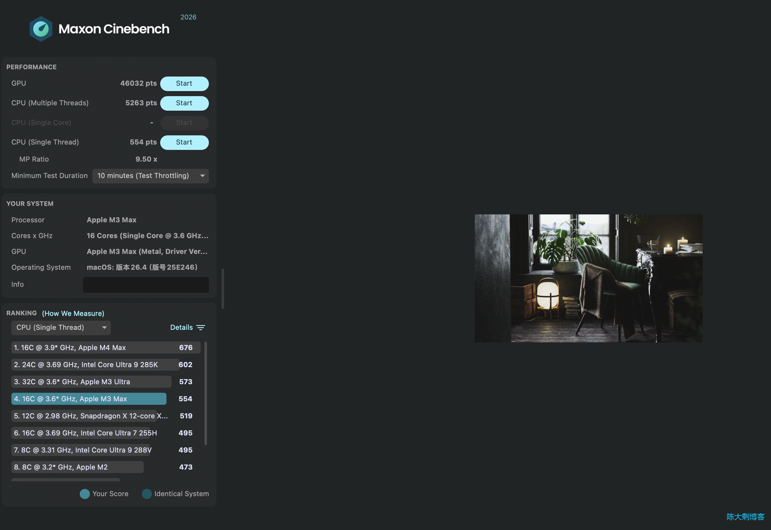This screenshot has width=771, height=530.
Task: Click the 676 score in the ranking list
Action: [186, 348]
